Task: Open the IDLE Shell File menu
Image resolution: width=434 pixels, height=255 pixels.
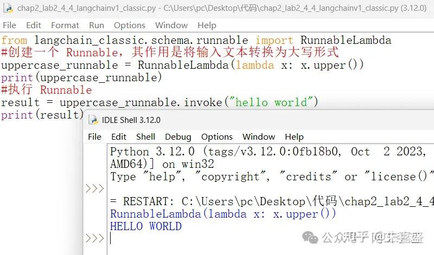Action: click(x=94, y=137)
